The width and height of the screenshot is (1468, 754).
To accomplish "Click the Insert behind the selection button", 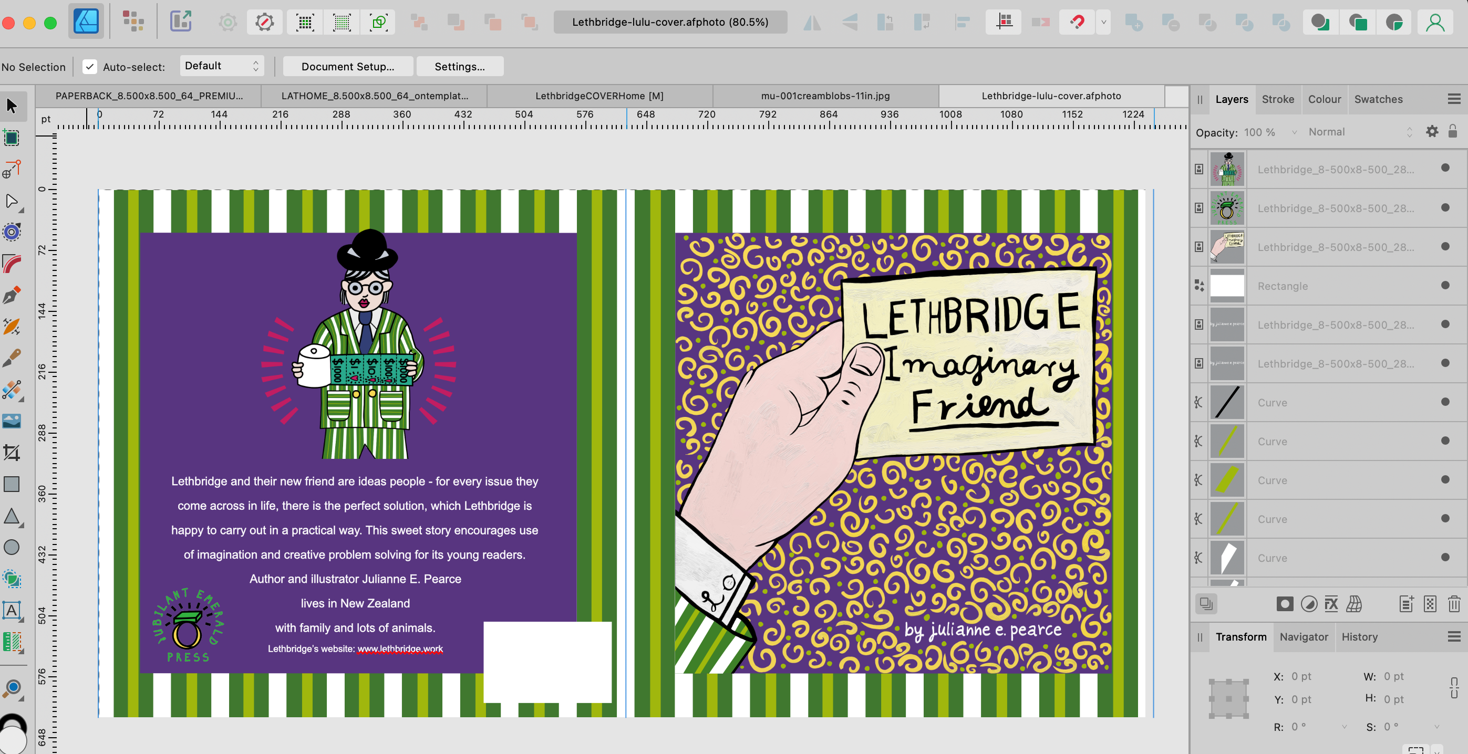I will 1320,22.
